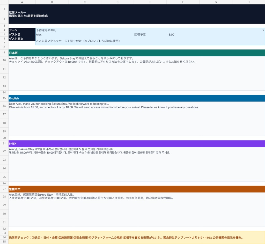Select the Korean reply starting Alex님
265x244 pixels.
tap(137, 164)
